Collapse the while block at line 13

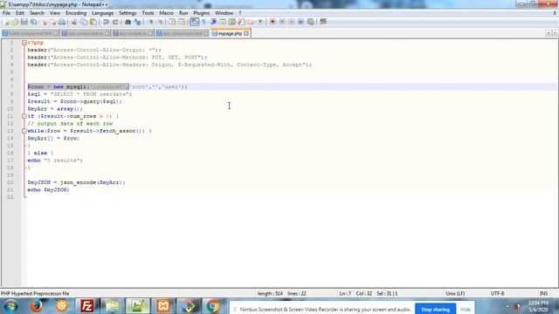tap(24, 131)
